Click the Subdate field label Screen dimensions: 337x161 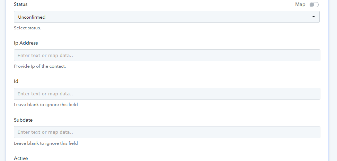(x=23, y=120)
